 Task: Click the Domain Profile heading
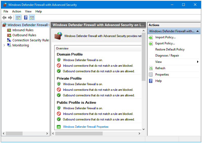click(70, 54)
